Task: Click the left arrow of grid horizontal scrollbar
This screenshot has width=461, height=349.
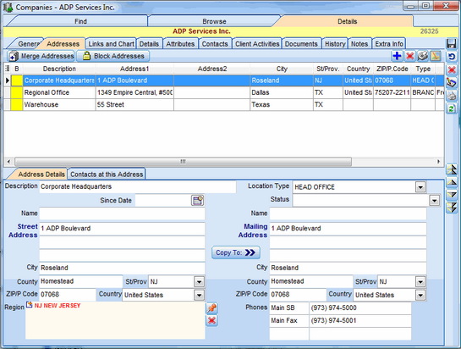Action: (x=8, y=162)
